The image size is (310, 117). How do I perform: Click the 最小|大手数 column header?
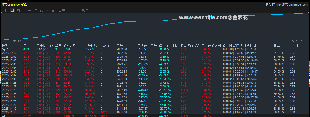point(45,46)
